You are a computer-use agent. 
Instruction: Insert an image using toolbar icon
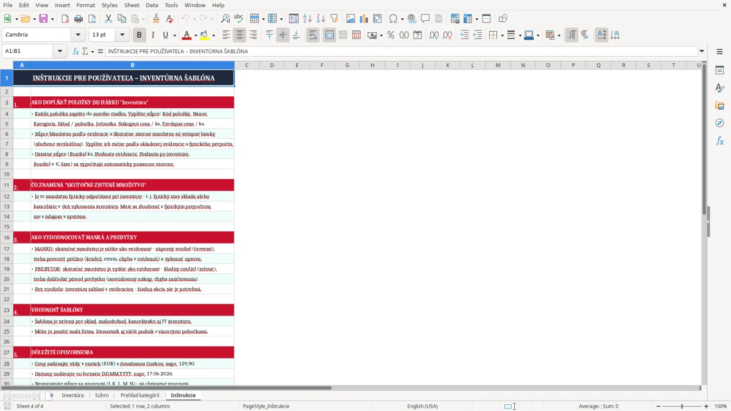click(x=351, y=19)
